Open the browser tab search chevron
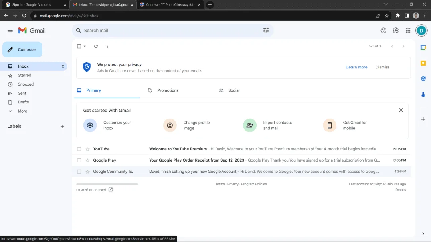Screen dimensions: 431x242 [x=386, y=4]
